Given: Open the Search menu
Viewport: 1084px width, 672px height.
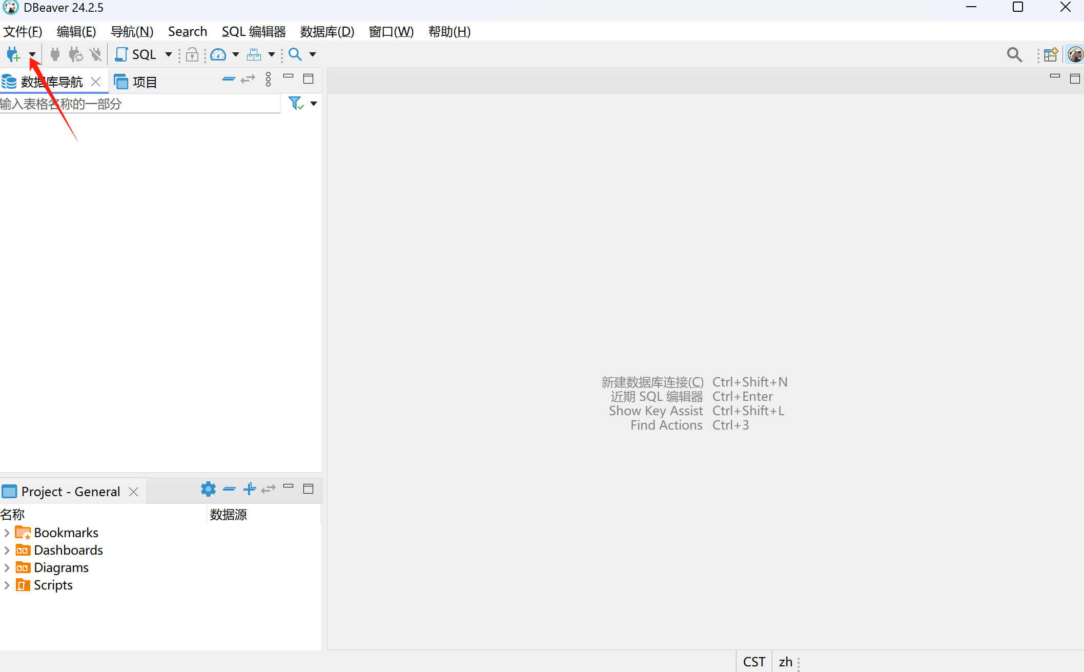Looking at the screenshot, I should click(x=188, y=32).
